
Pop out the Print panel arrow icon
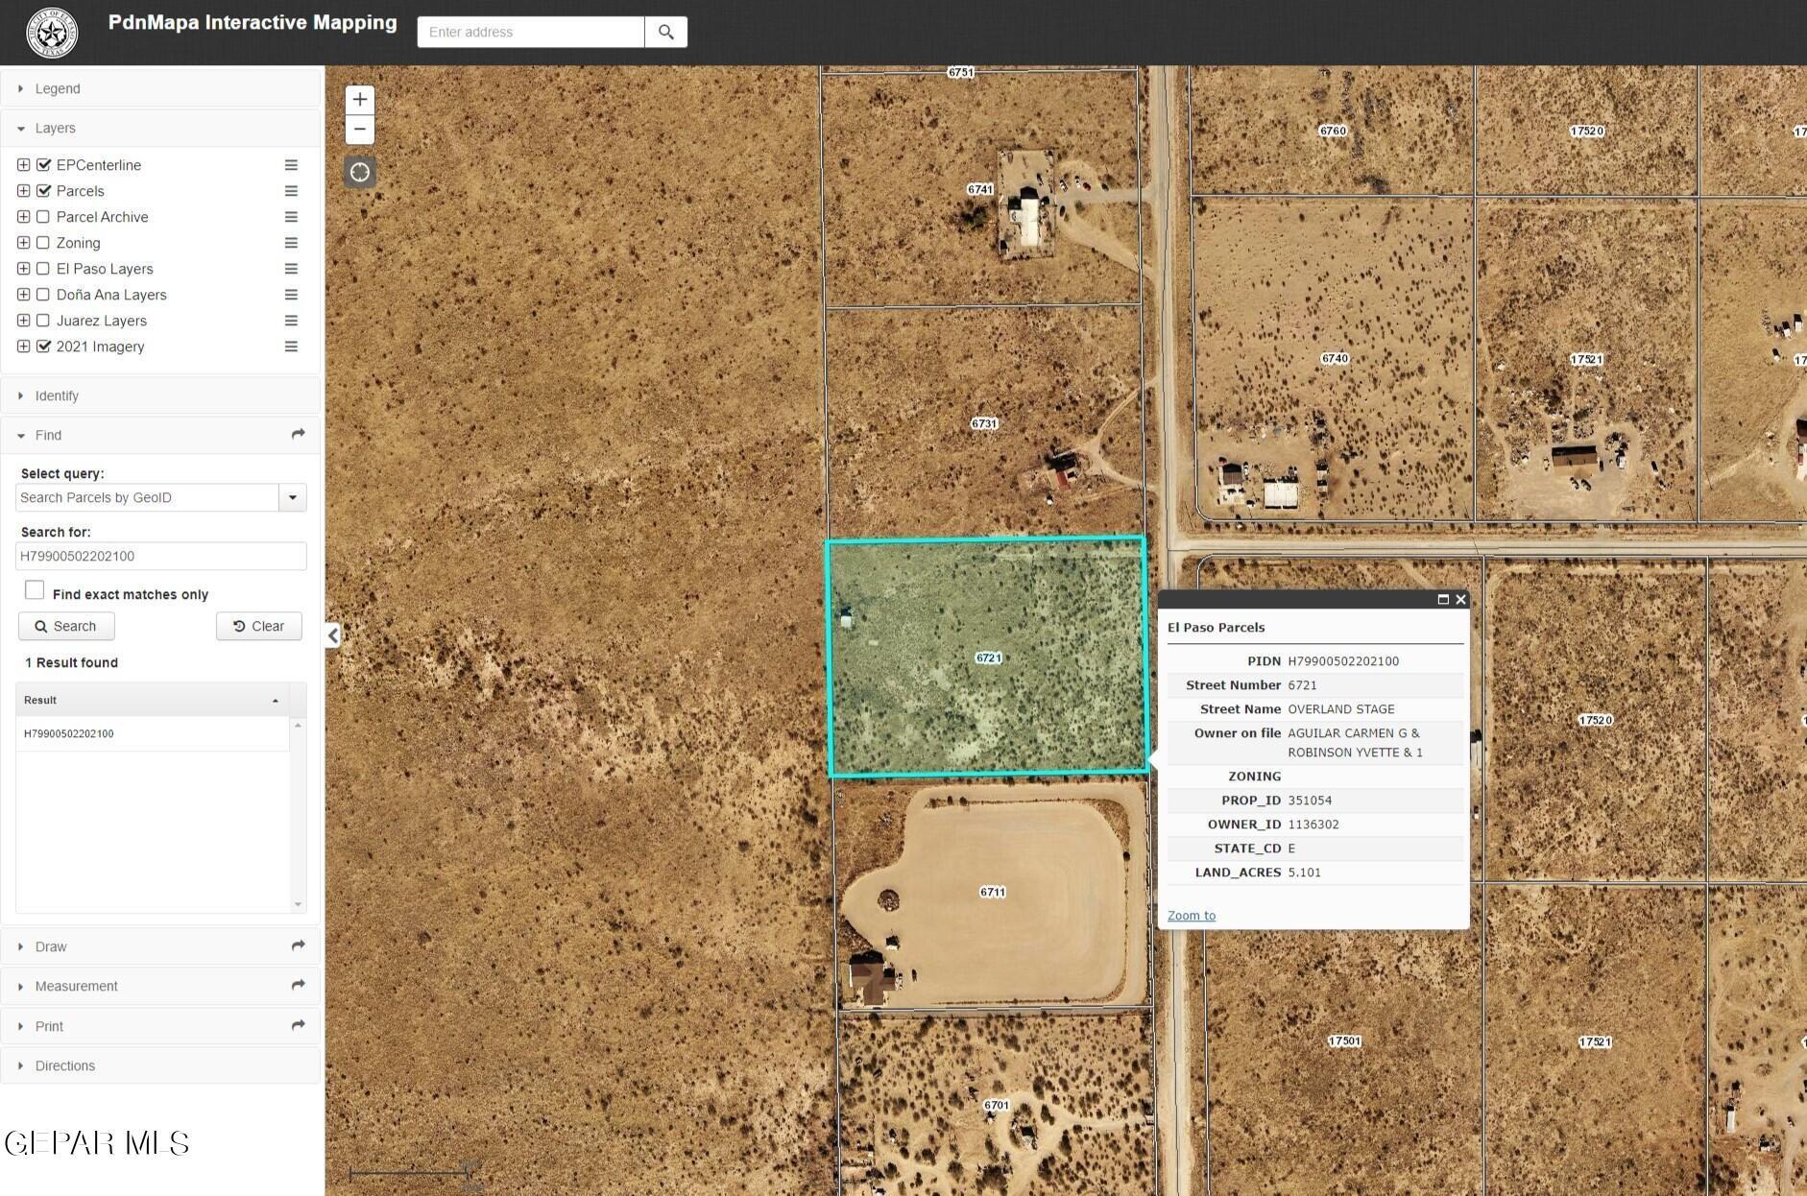(298, 1026)
